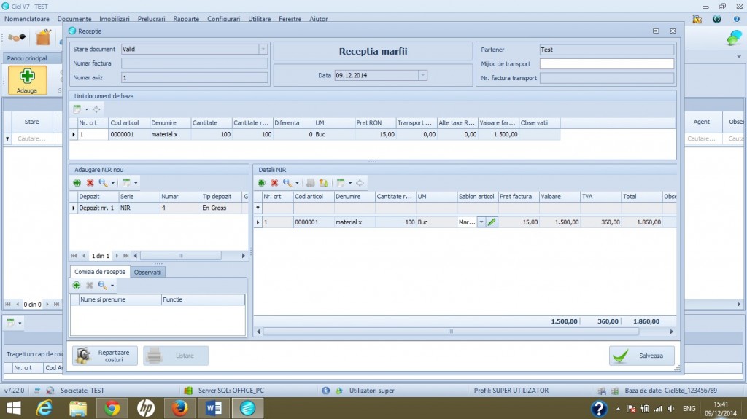The image size is (747, 419).
Task: Click the search magnifier in Detalii NIR
Action: point(287,183)
